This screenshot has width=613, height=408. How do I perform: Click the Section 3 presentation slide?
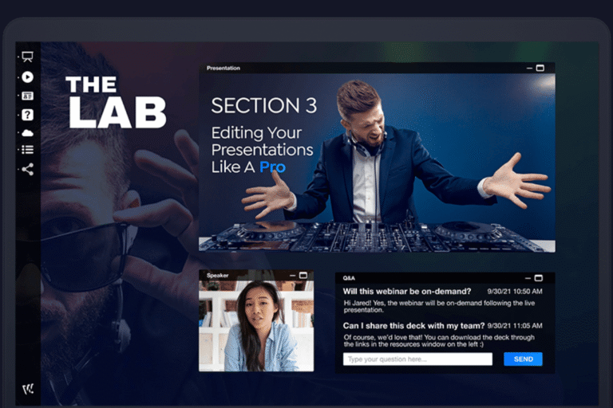point(377,163)
